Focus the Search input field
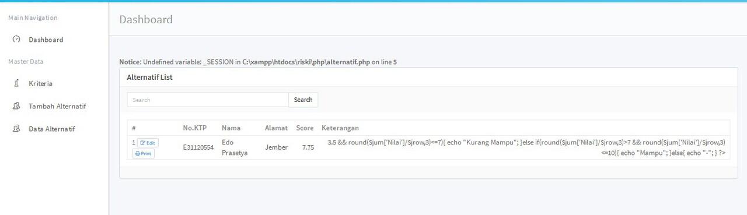Viewport: 747px width, 215px height. pos(208,100)
